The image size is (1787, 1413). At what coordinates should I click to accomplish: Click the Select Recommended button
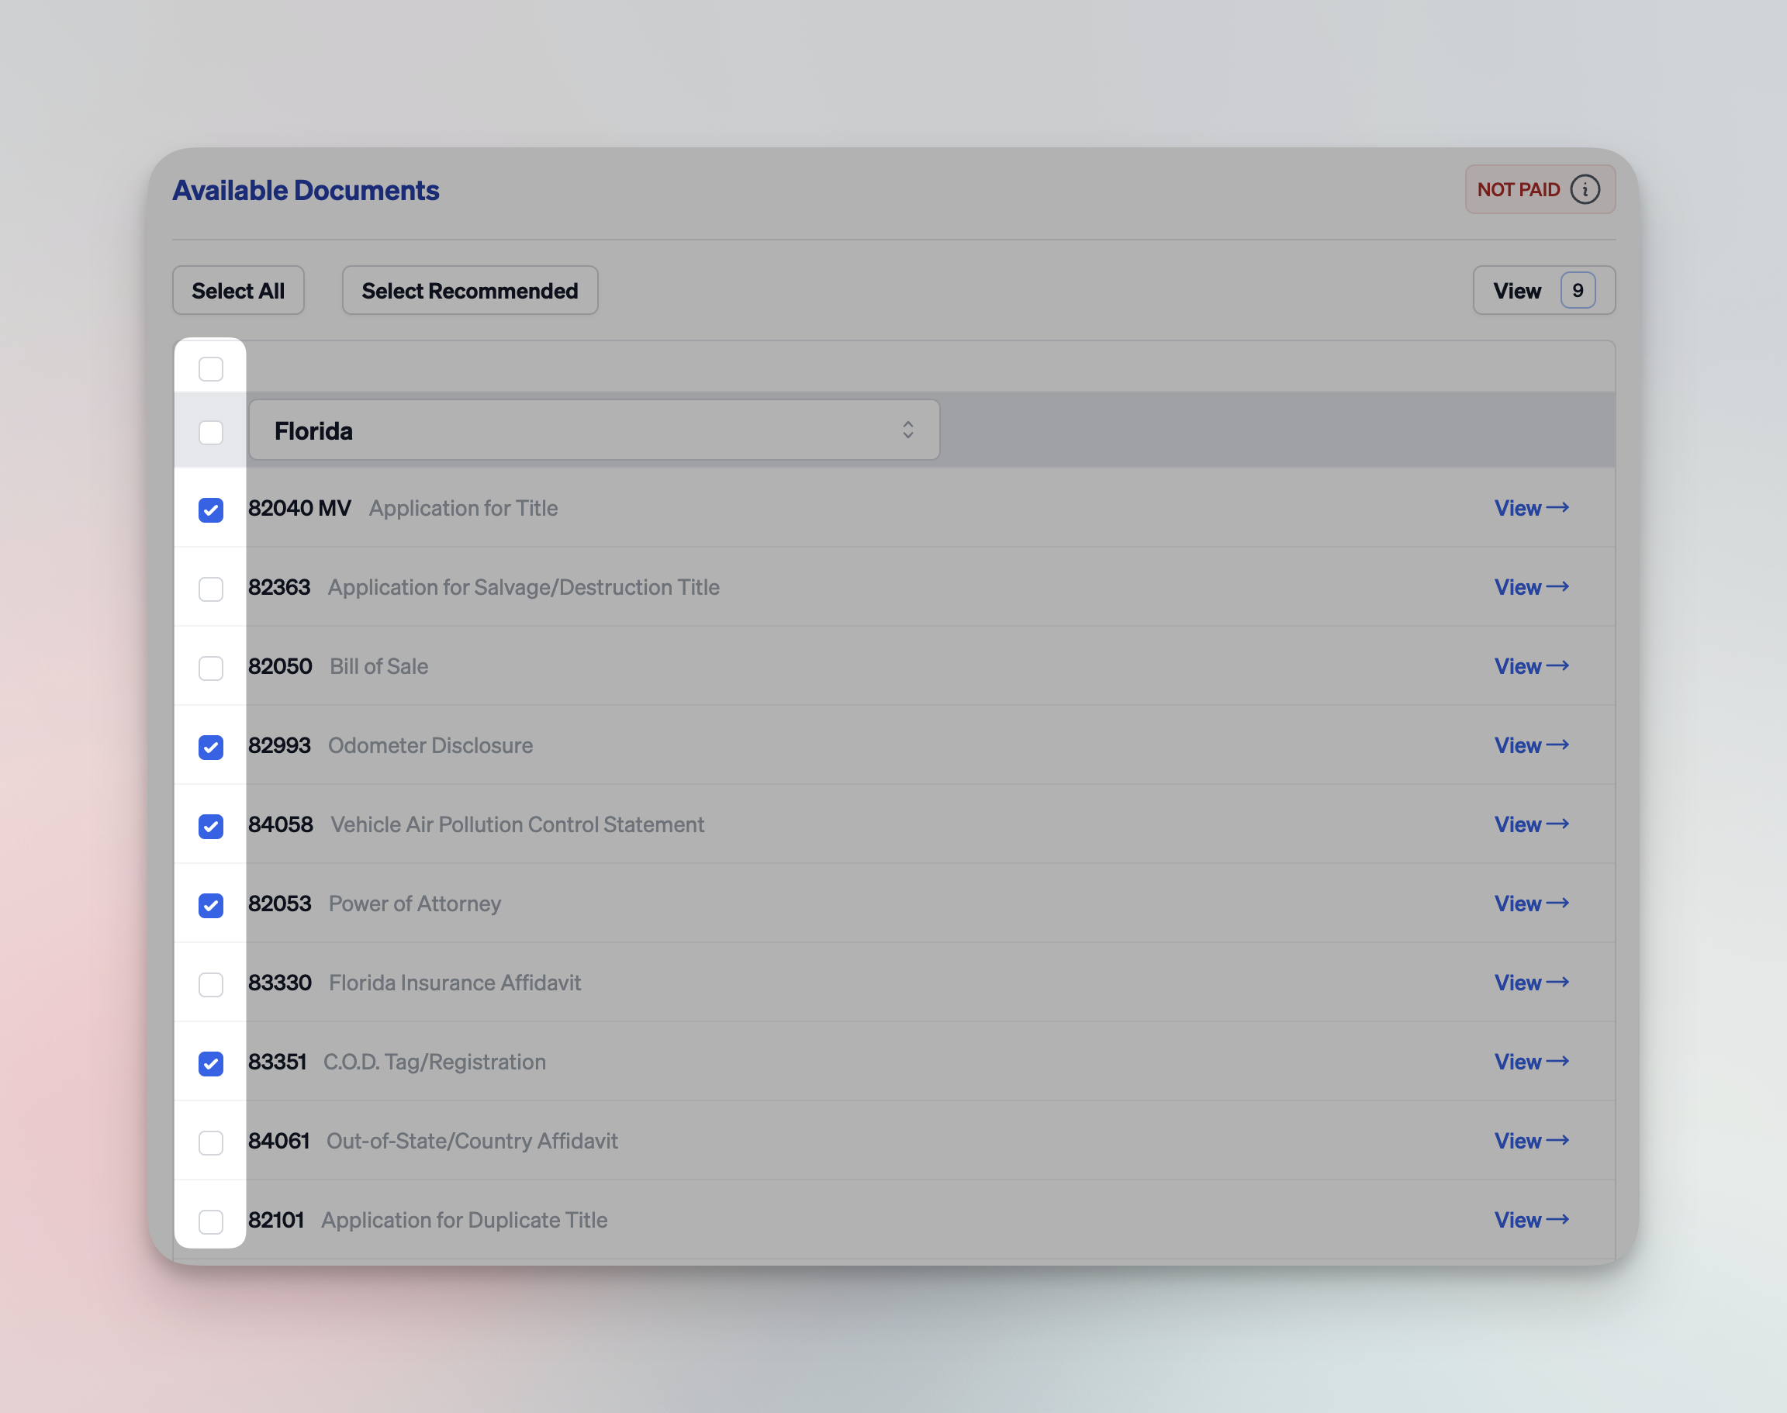tap(470, 290)
